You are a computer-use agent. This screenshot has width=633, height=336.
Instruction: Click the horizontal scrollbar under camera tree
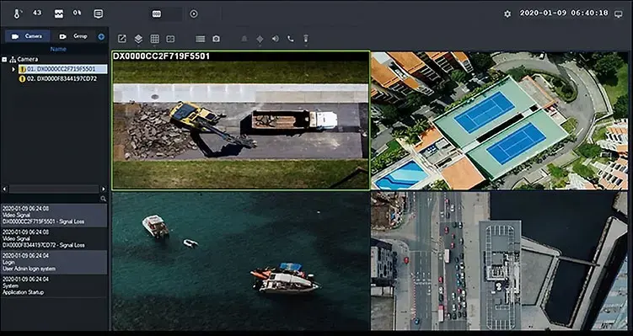(x=54, y=189)
